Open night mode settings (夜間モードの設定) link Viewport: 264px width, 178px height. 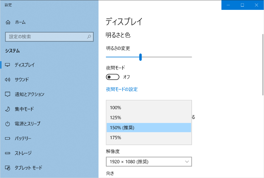coord(121,89)
